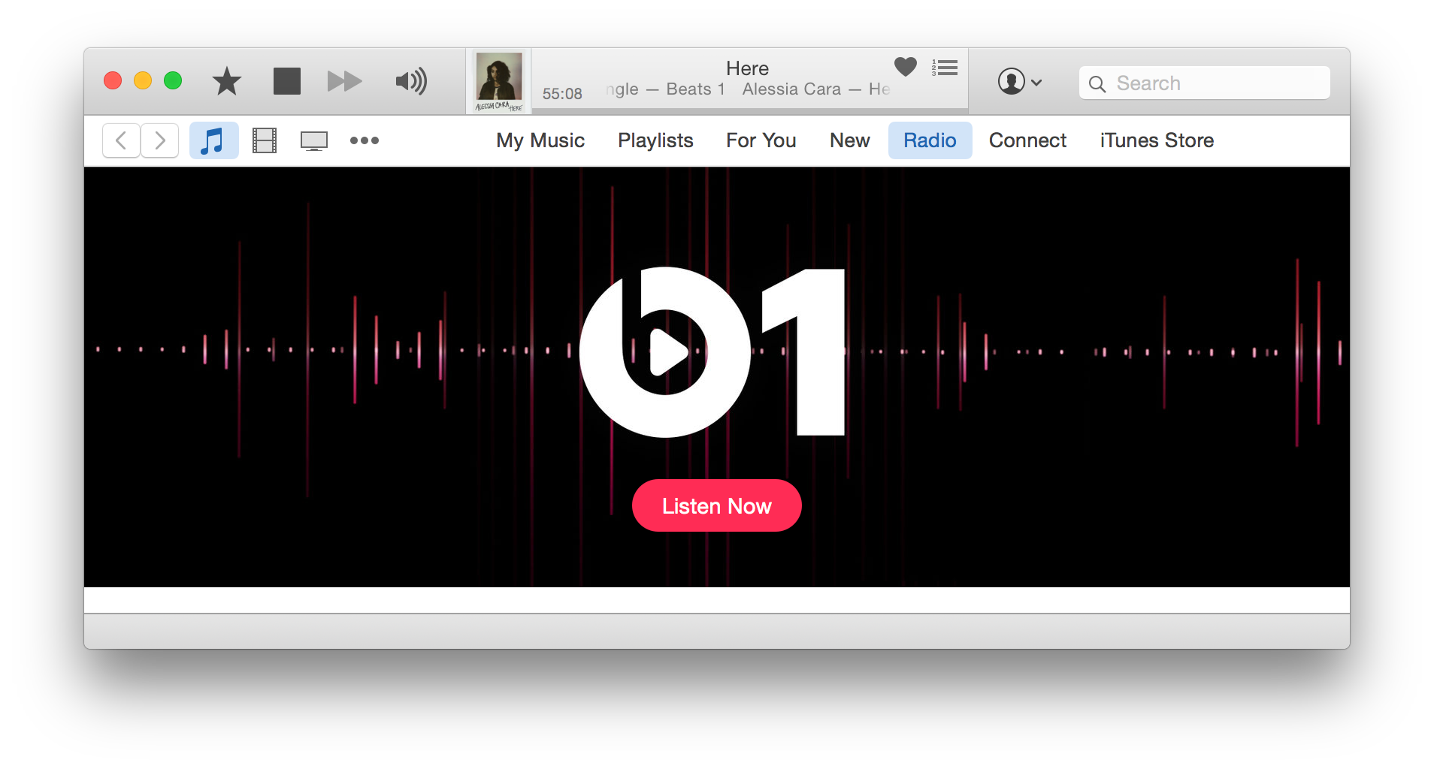The width and height of the screenshot is (1434, 769).
Task: Open the Playlists tab
Action: (655, 140)
